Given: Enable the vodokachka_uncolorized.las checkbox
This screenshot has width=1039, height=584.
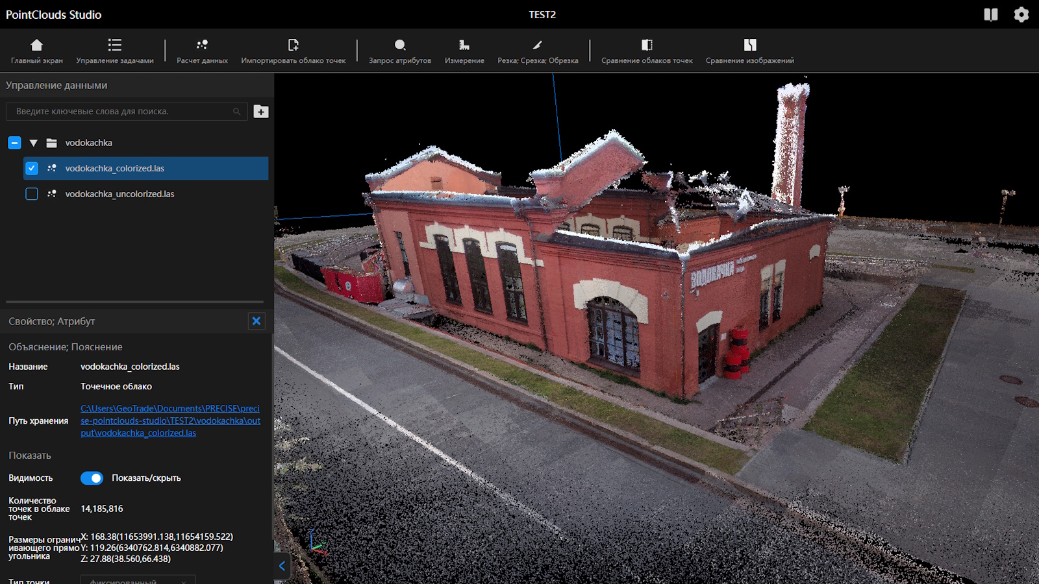Looking at the screenshot, I should (x=32, y=193).
